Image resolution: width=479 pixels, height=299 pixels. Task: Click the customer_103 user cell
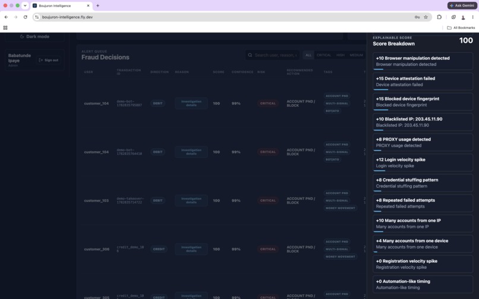click(x=96, y=201)
